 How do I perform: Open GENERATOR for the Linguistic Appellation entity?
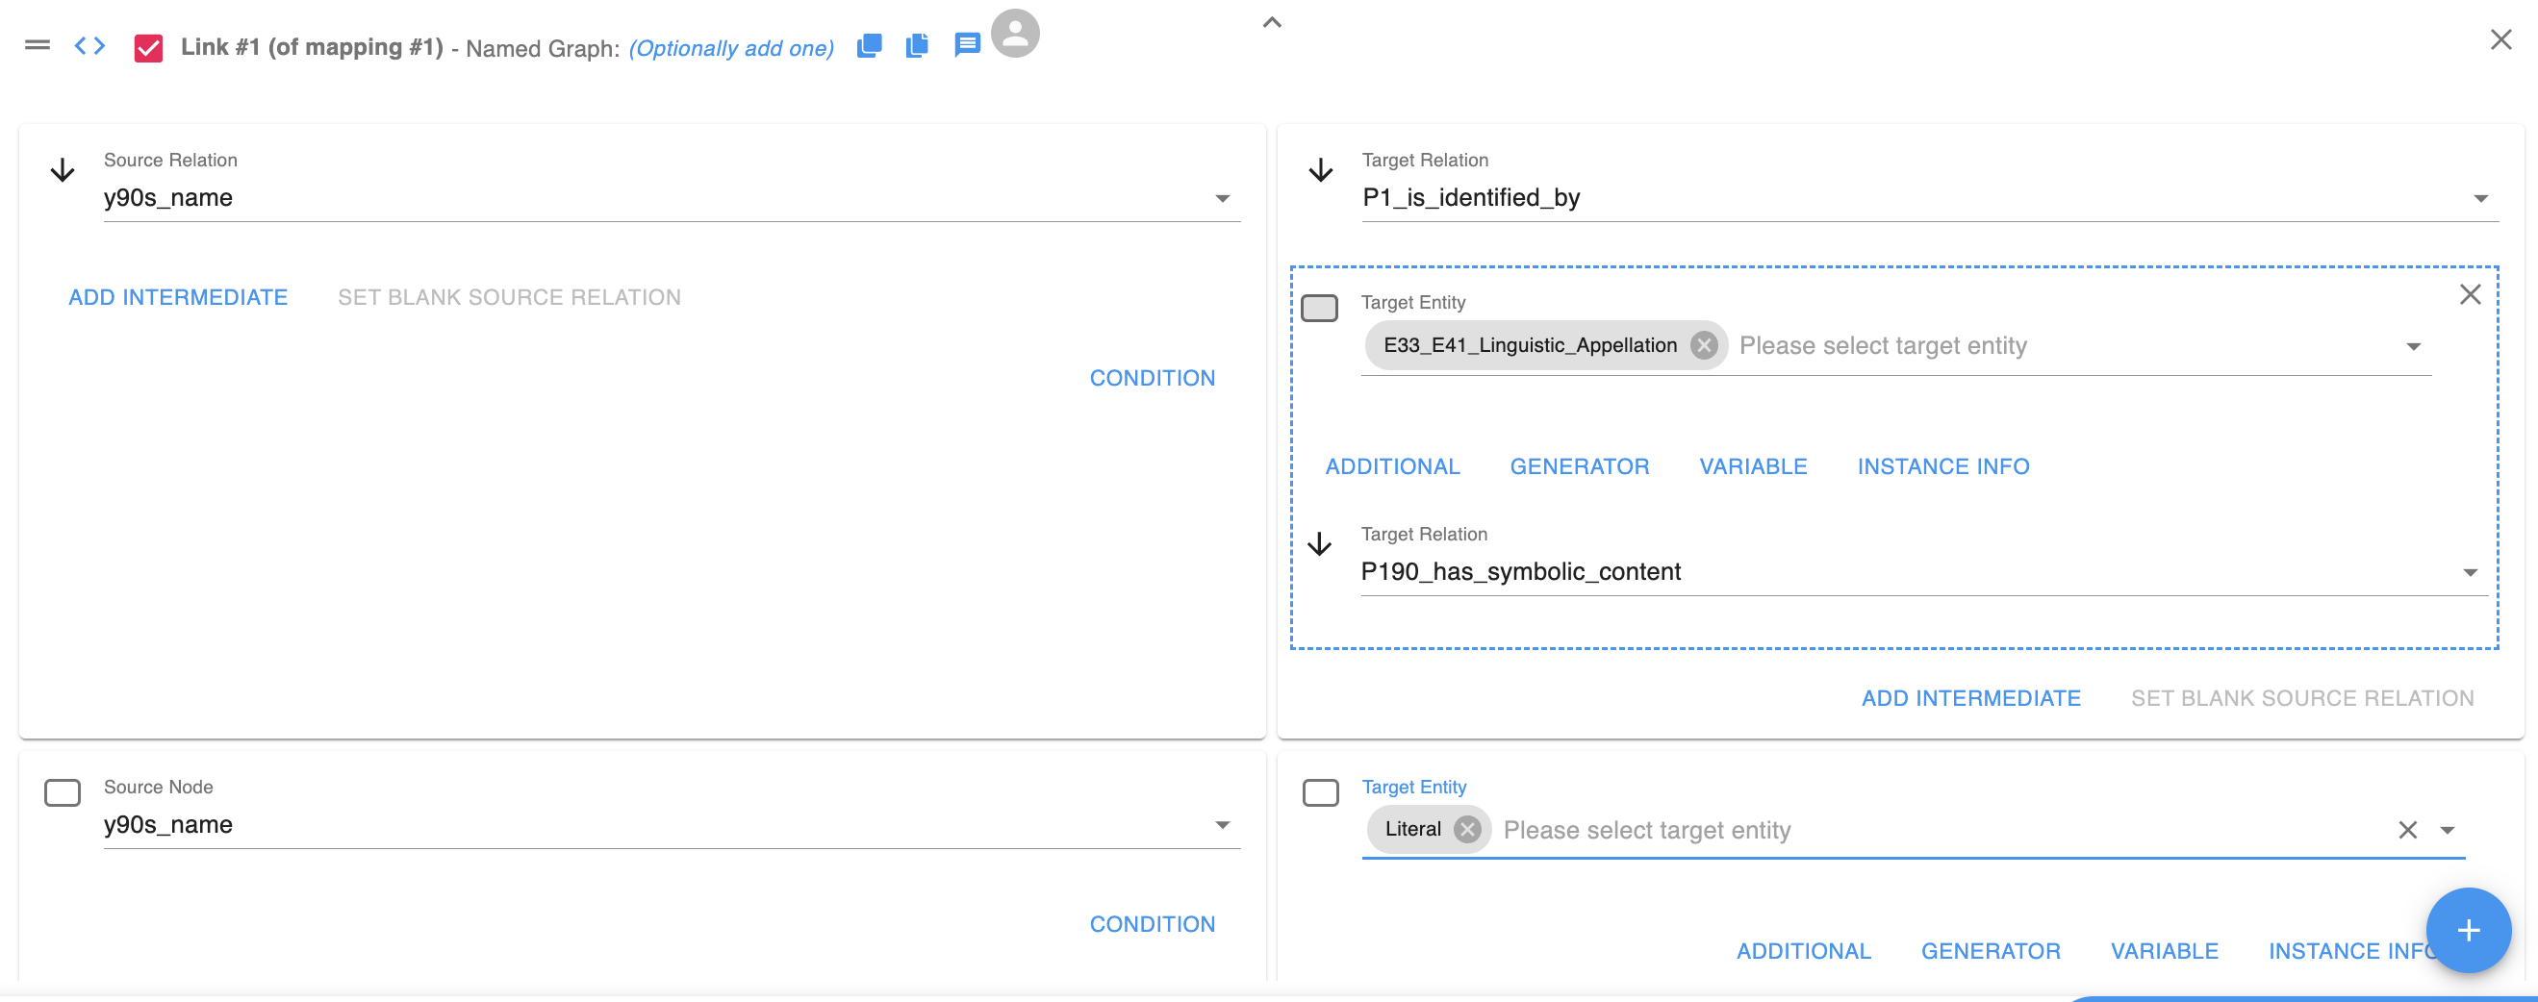[1580, 466]
